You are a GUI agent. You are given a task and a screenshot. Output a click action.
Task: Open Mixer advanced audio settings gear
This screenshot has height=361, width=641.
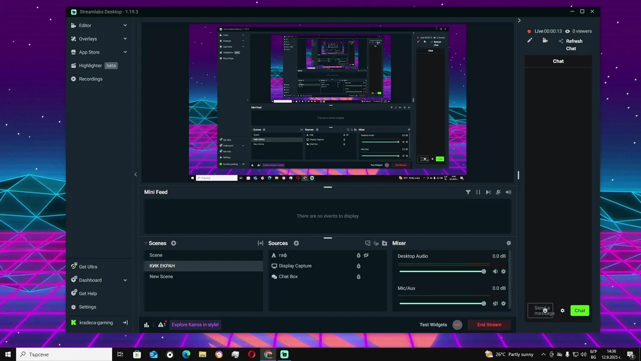tap(509, 243)
